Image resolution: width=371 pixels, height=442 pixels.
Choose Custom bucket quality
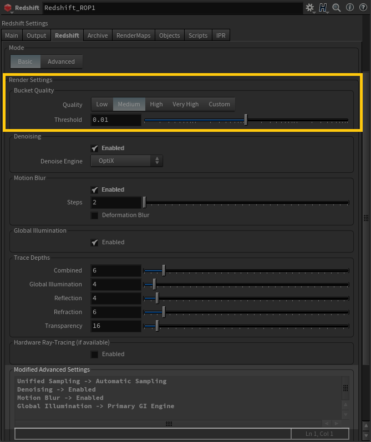(219, 104)
